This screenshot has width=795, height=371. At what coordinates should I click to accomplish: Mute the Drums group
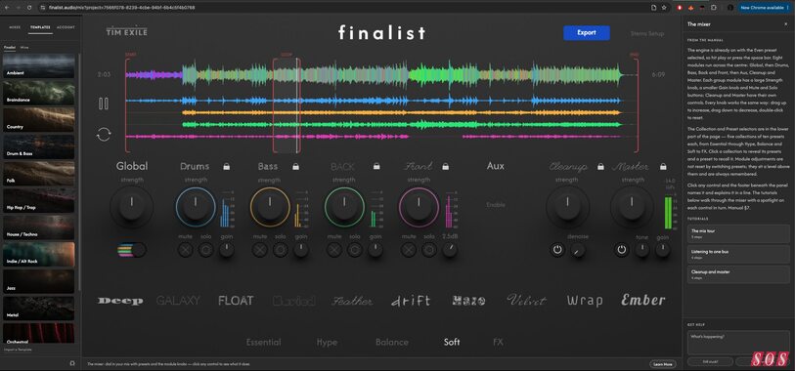click(x=185, y=250)
